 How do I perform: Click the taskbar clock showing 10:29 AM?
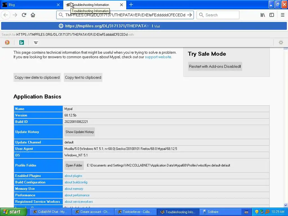coord(278,212)
